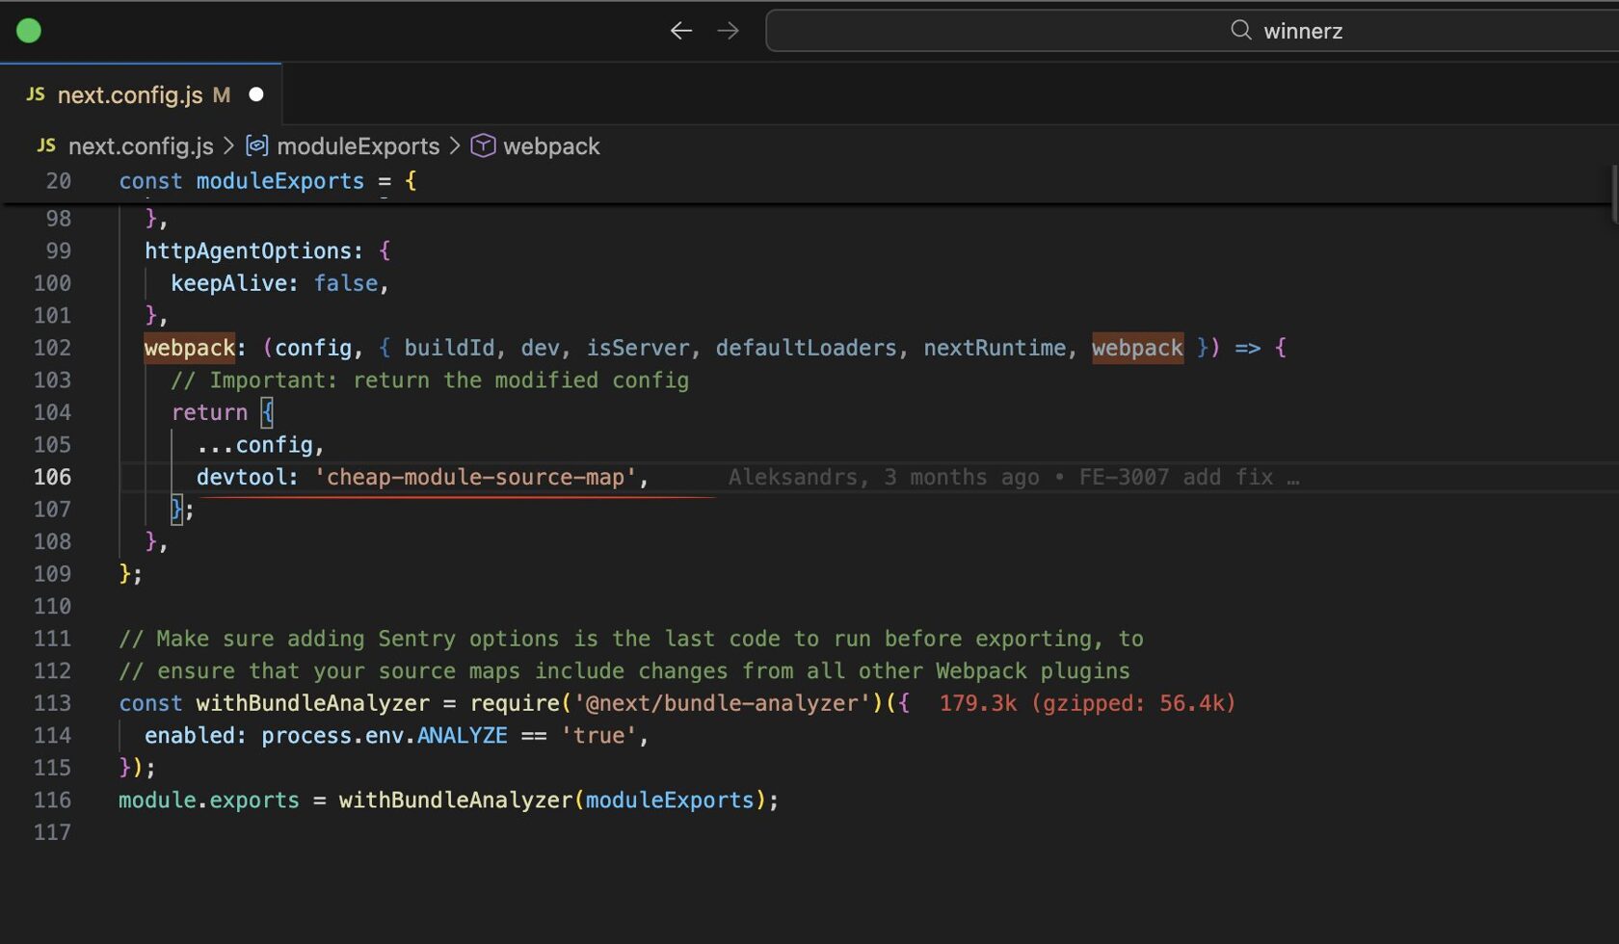Click the vertical scrollbar at right edge
Image resolution: width=1619 pixels, height=944 pixels.
tap(1614, 193)
